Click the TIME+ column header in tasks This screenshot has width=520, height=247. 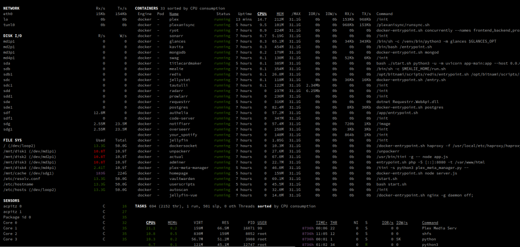(x=322, y=223)
